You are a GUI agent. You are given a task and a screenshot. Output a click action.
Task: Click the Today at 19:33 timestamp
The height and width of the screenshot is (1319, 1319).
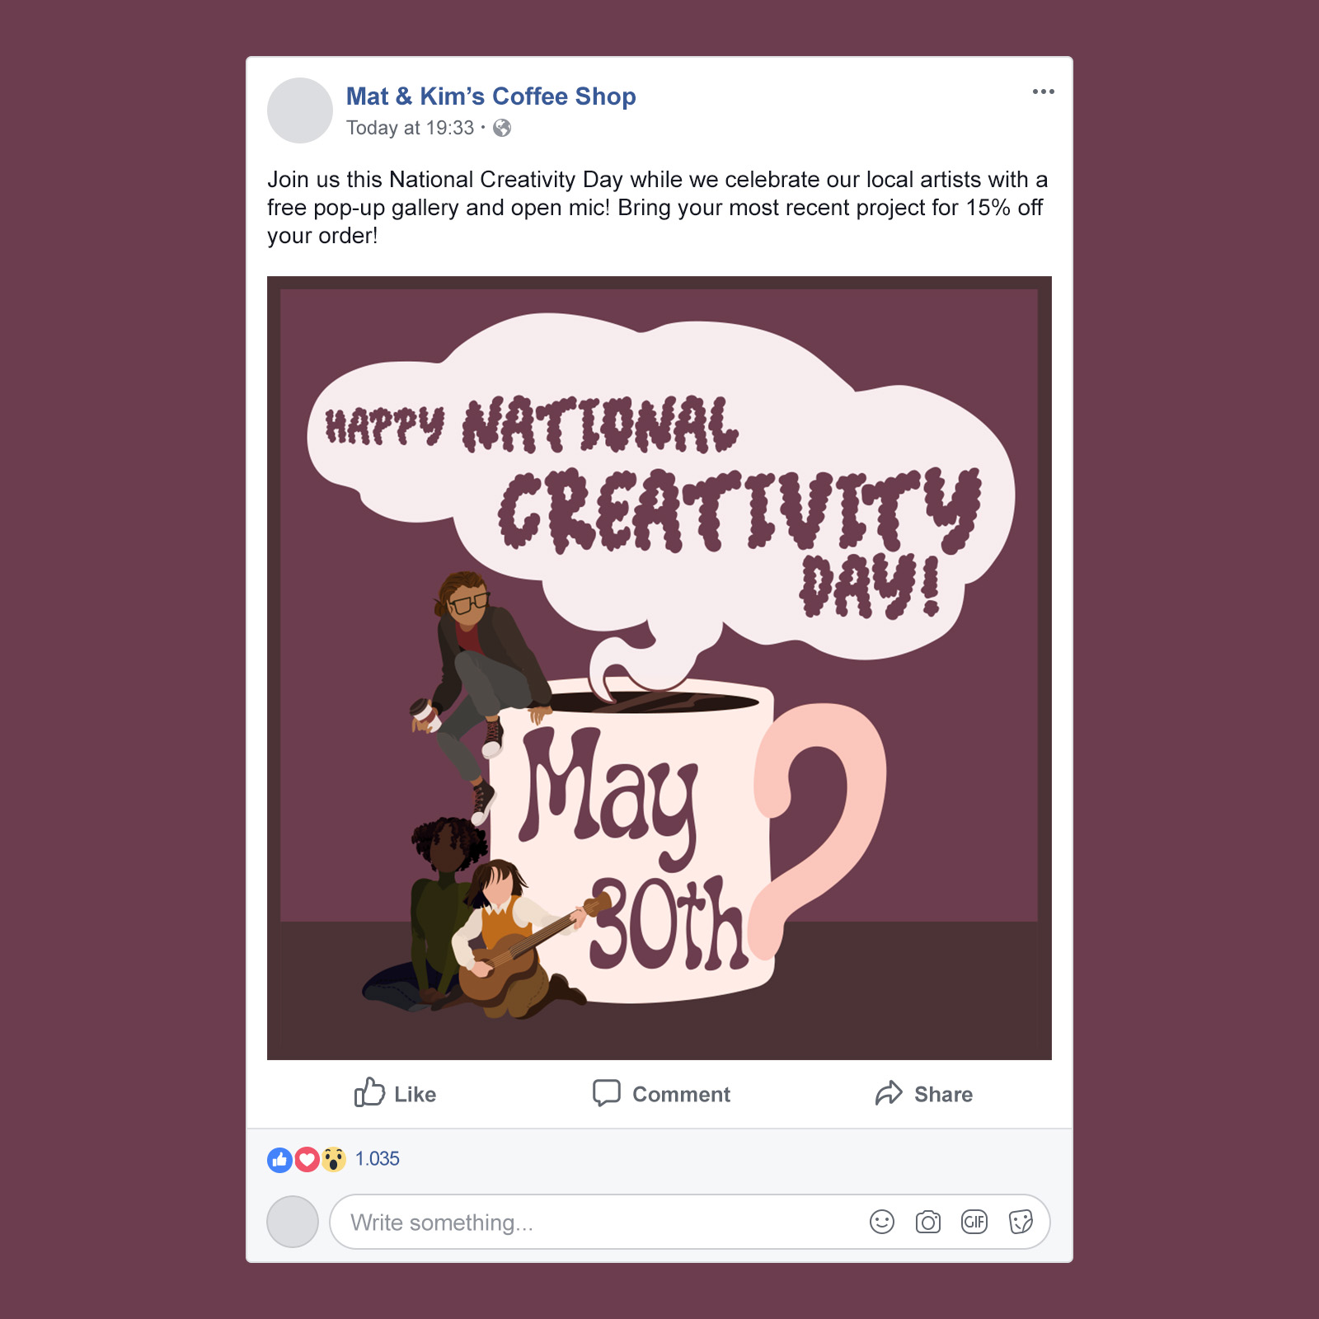[x=410, y=128]
